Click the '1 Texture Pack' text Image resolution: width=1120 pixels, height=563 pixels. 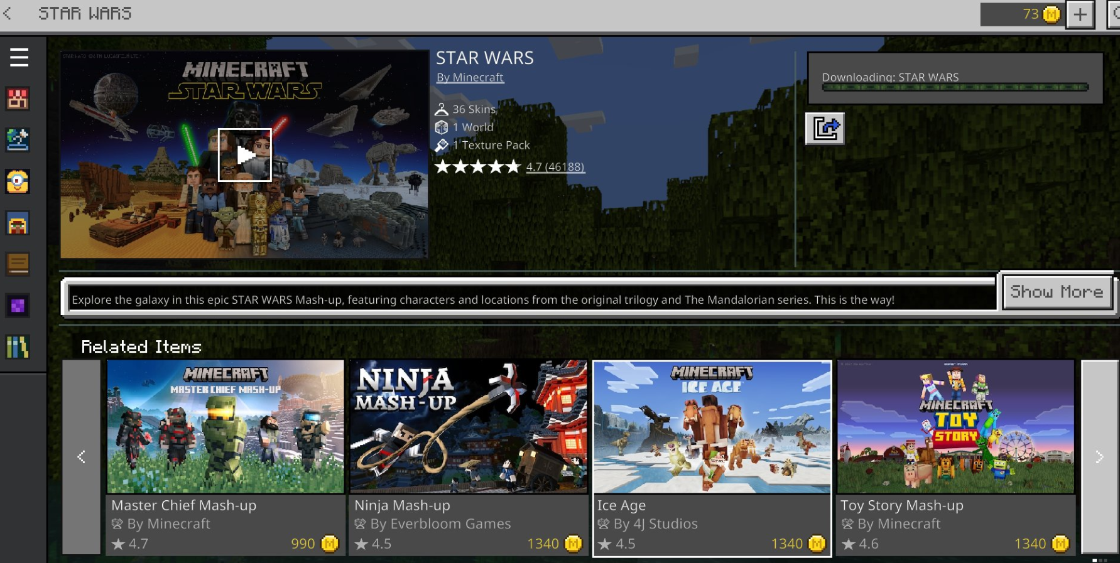click(491, 146)
